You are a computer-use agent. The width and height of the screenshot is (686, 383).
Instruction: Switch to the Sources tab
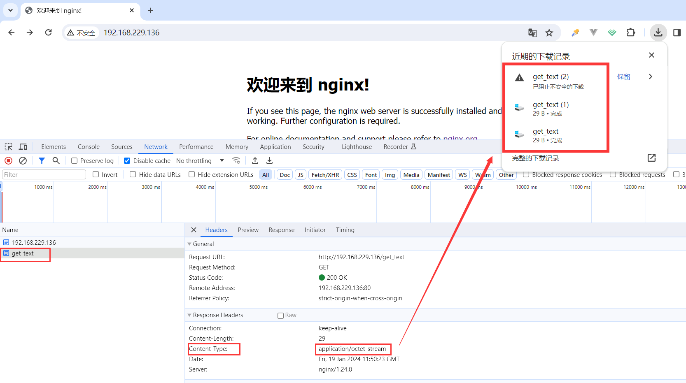[x=122, y=147]
